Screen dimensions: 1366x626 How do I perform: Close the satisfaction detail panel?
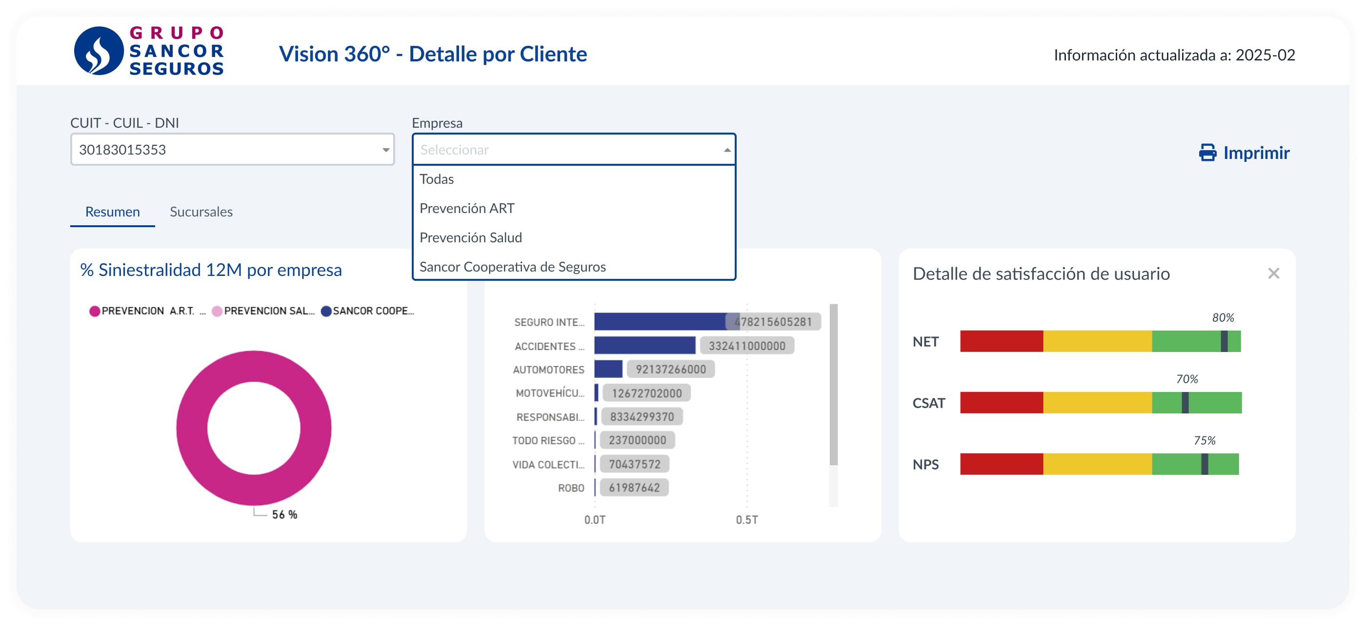coord(1273,274)
